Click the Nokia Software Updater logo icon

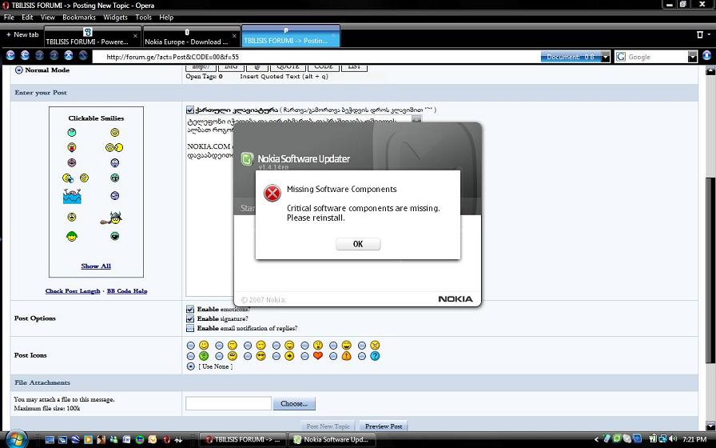[x=247, y=158]
